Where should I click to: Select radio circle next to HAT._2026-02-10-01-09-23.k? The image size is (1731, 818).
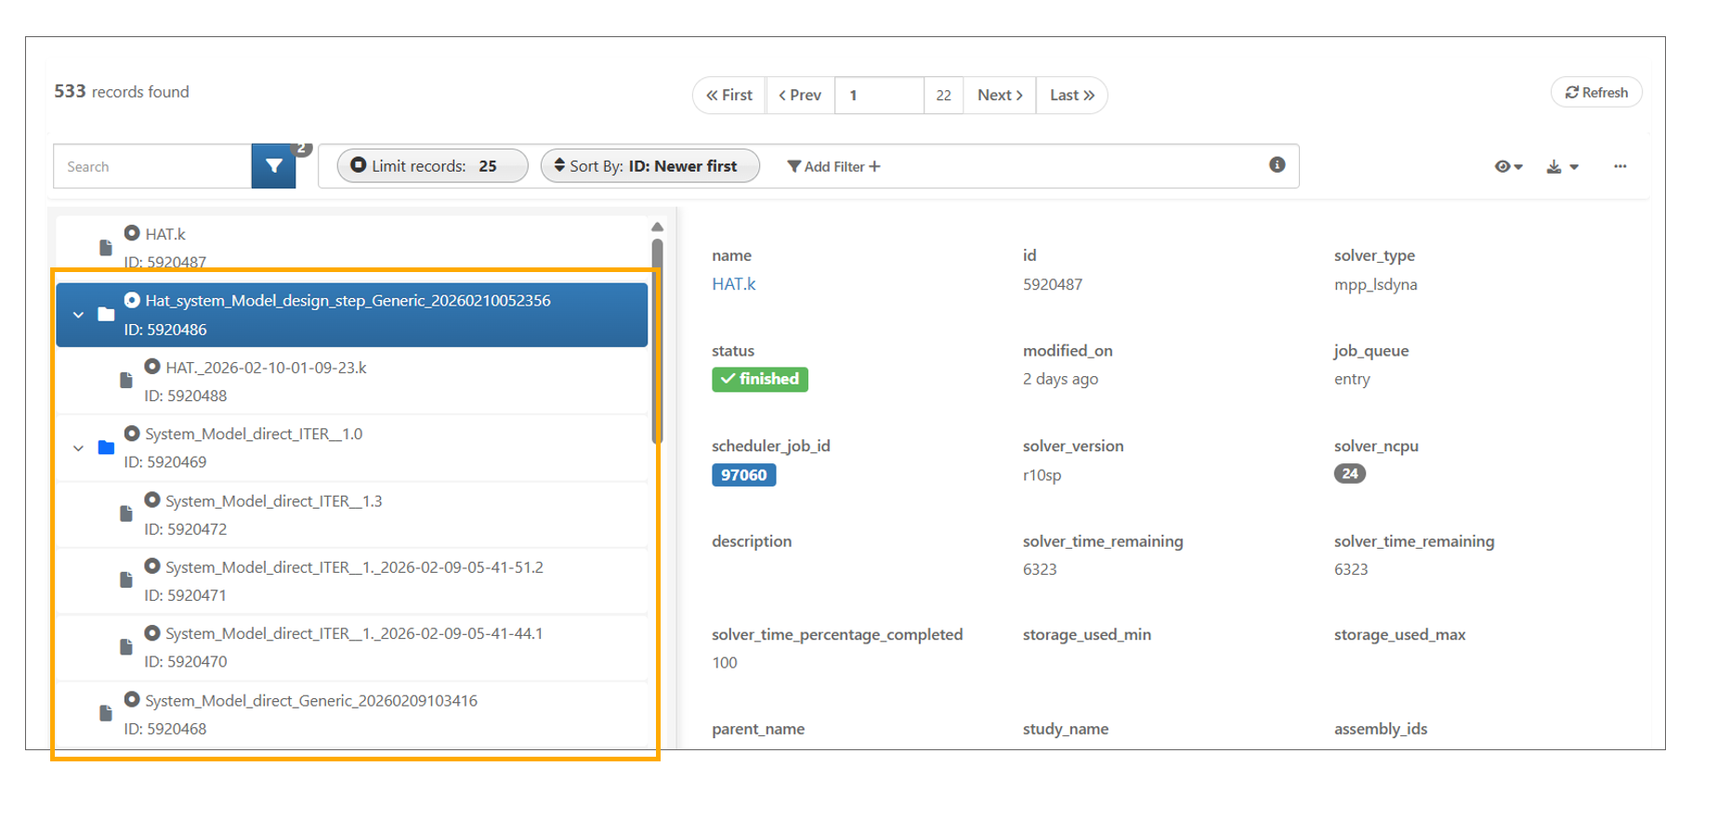(152, 367)
